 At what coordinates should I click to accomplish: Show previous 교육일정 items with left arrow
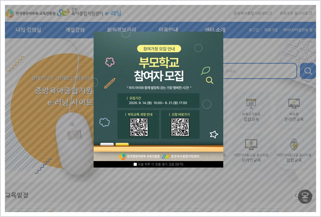[x=296, y=196]
